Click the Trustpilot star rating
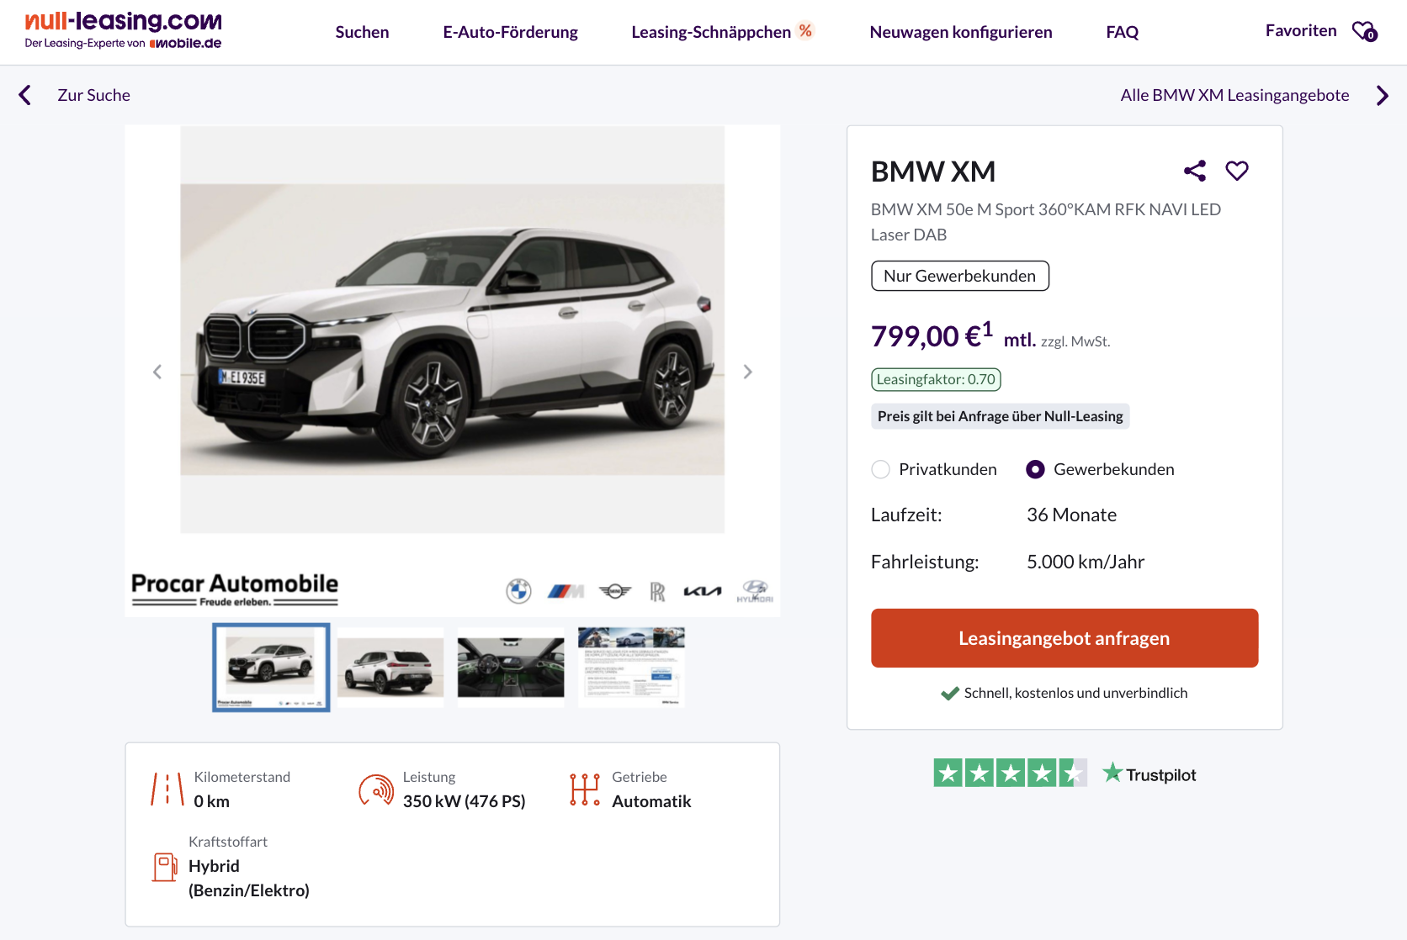The image size is (1407, 940). 1010,773
